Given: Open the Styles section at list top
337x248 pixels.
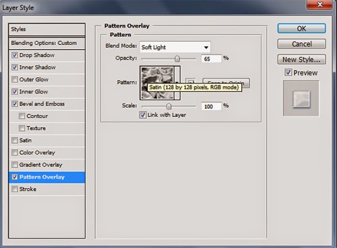Looking at the screenshot, I should coord(47,29).
